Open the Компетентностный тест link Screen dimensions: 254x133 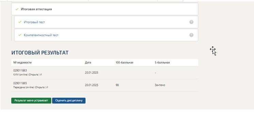41,35
